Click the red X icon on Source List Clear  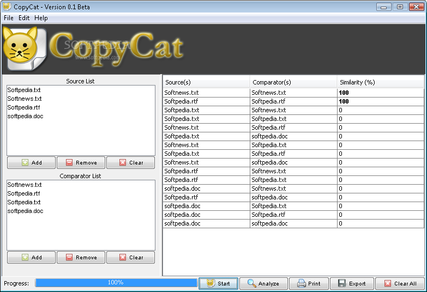click(x=123, y=162)
